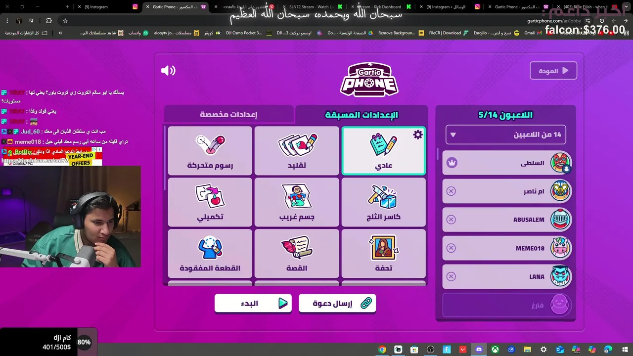Kick player ام ناصر with the X icon
633x356 pixels.
click(x=451, y=191)
